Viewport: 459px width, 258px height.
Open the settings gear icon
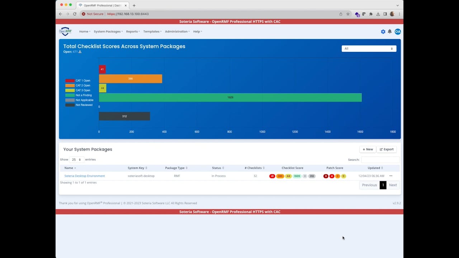pos(383,32)
